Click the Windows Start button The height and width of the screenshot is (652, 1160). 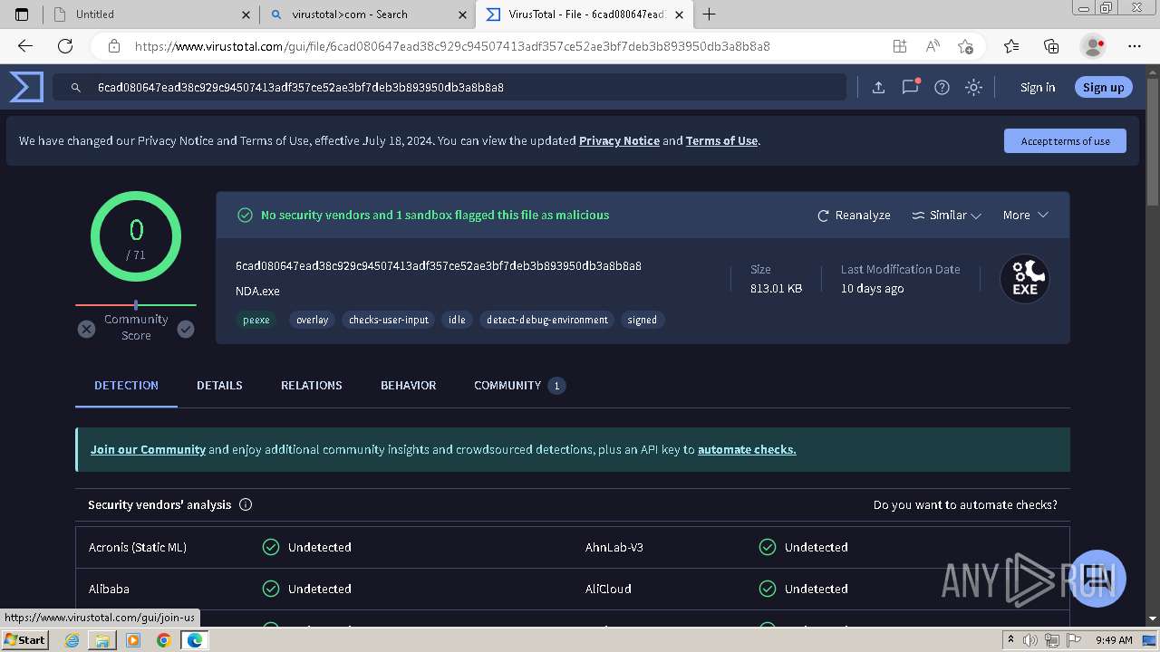click(x=24, y=639)
